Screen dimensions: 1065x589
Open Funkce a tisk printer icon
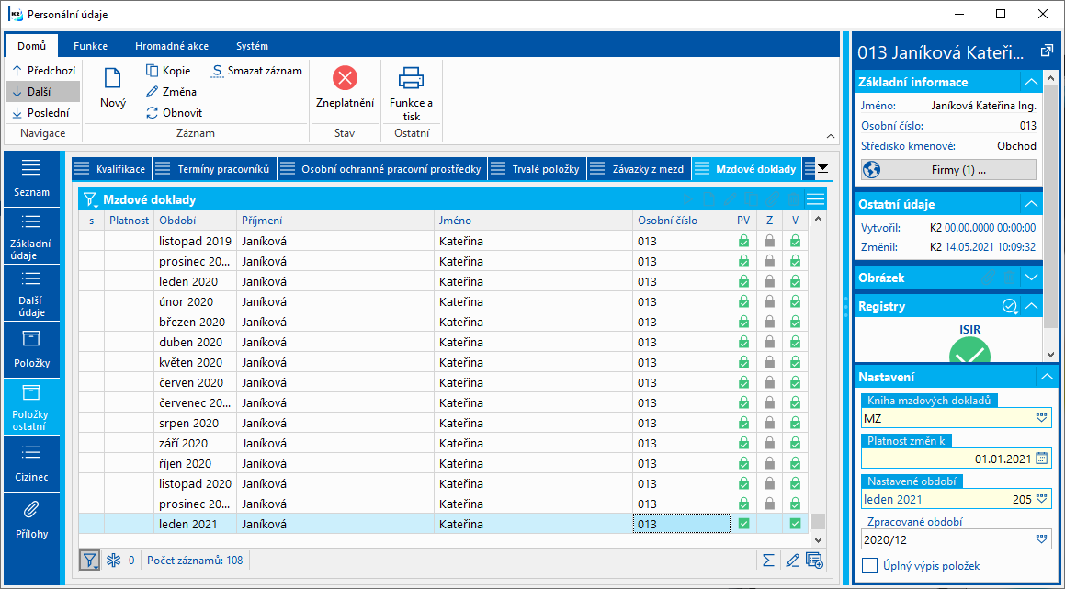coord(411,79)
